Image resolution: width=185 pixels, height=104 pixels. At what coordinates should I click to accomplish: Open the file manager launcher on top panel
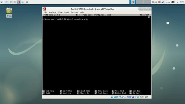click(15, 2)
